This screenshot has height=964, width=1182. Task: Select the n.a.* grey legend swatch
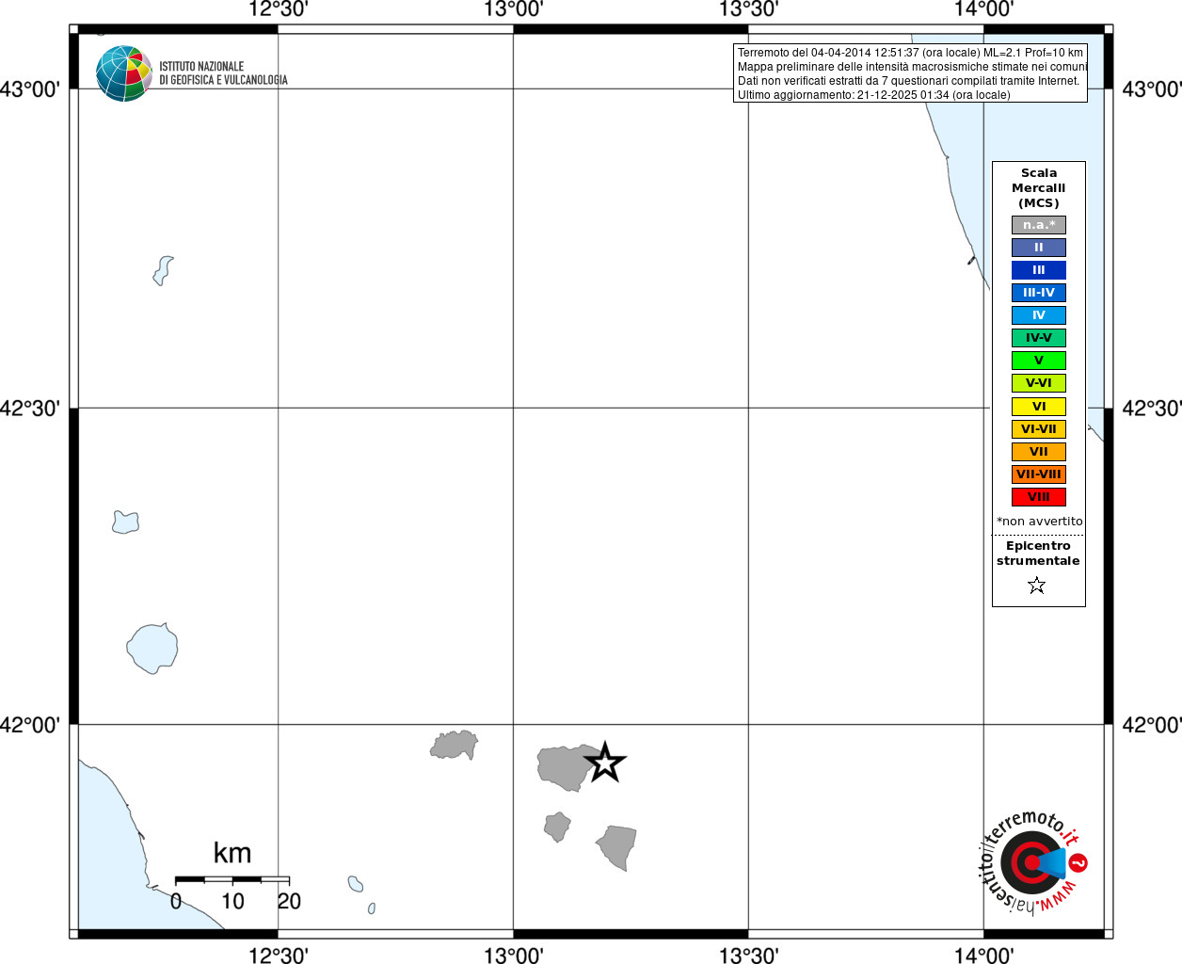(x=1039, y=225)
